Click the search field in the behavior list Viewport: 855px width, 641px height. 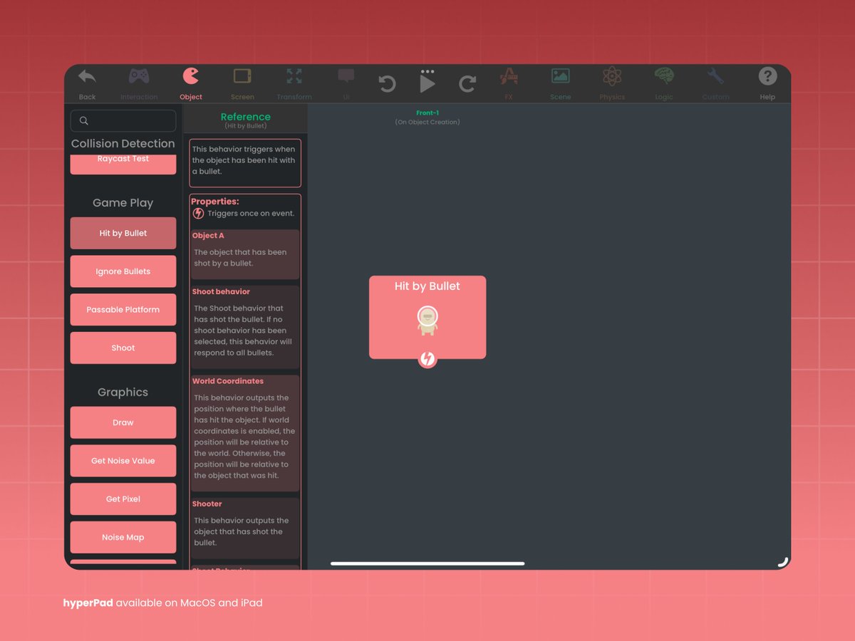[x=123, y=120]
